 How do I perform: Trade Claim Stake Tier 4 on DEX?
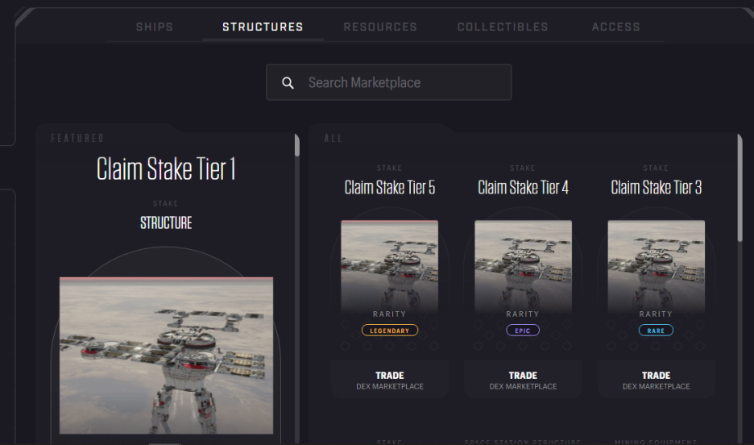click(x=523, y=380)
